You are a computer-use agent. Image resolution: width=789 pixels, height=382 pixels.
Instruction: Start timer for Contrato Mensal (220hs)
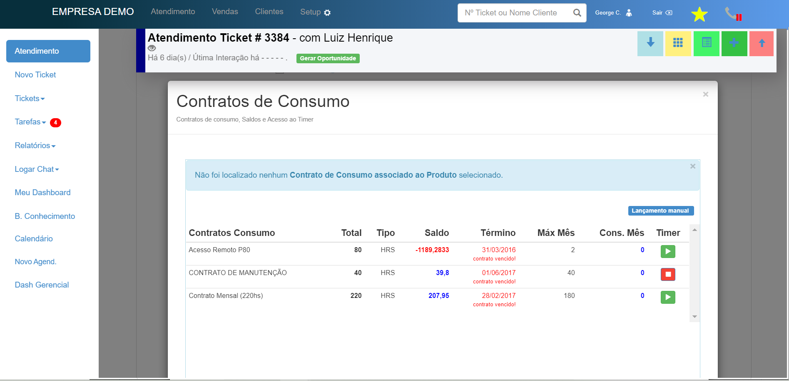(668, 297)
